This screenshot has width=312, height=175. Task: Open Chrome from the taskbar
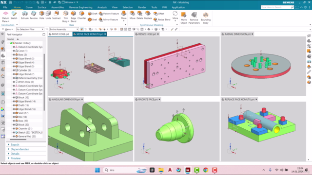206,170
